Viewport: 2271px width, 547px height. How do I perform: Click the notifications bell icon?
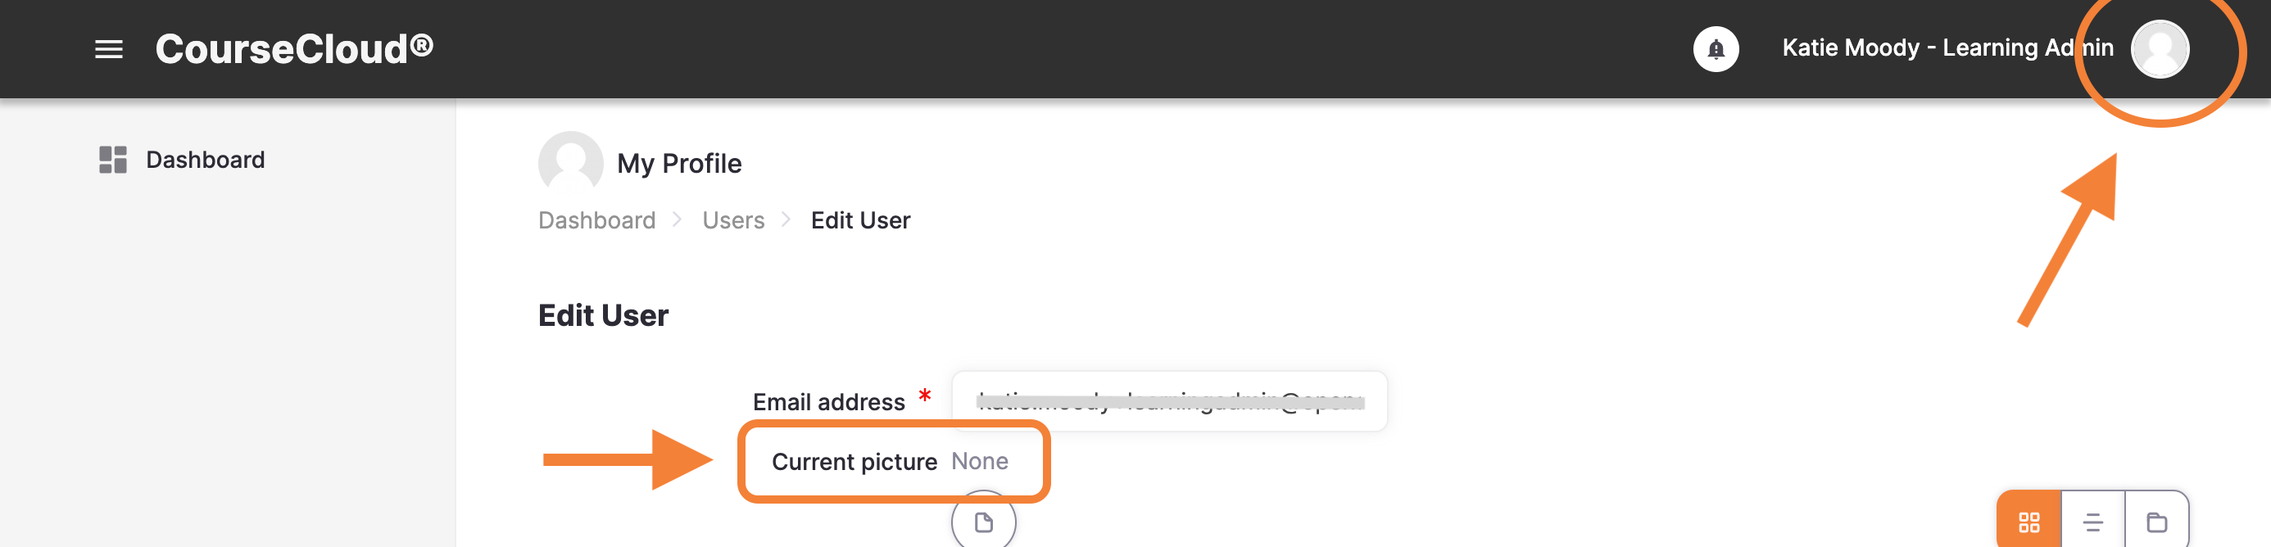pos(1715,49)
